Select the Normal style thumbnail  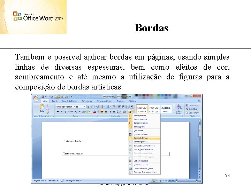(x=142, y=109)
